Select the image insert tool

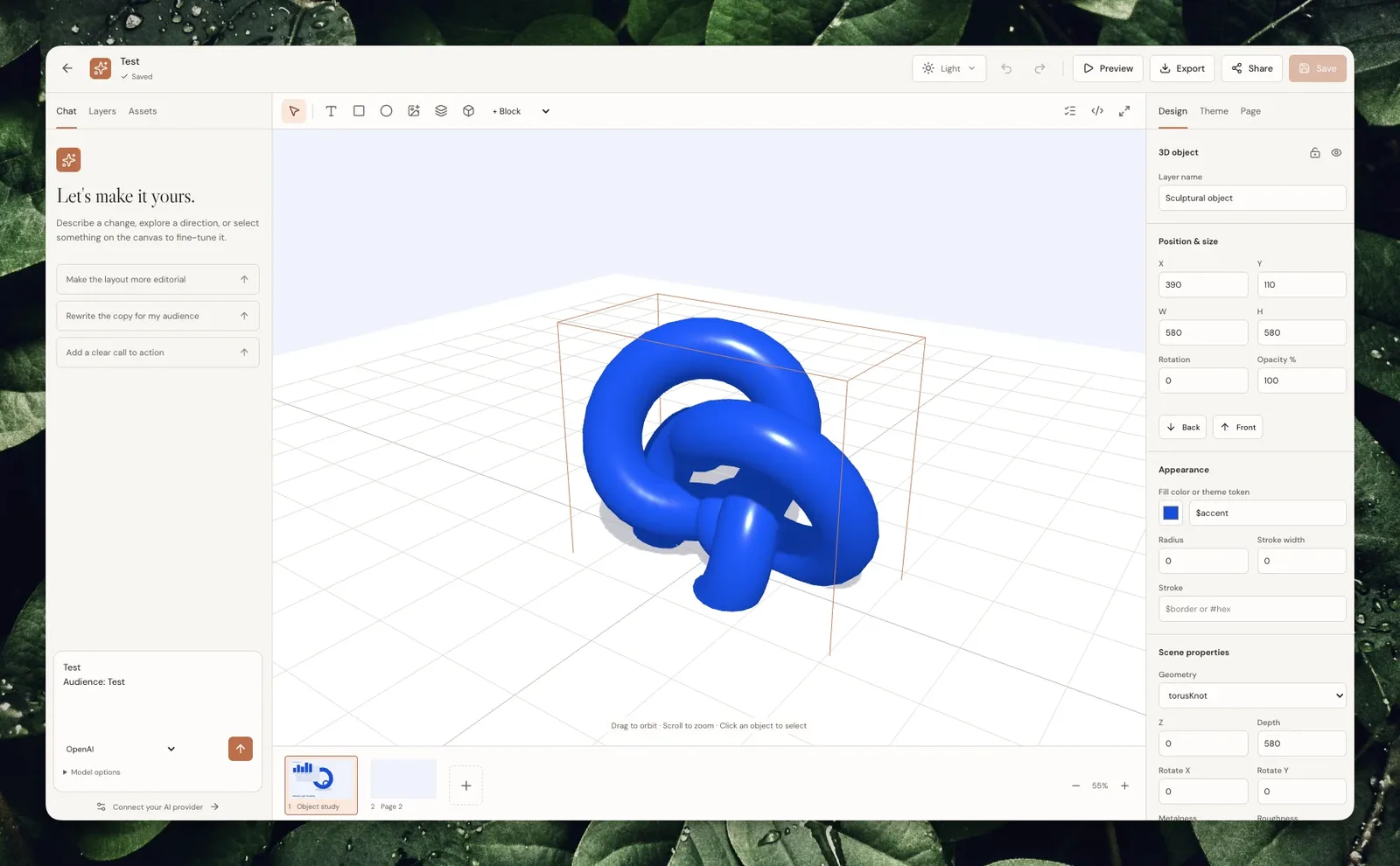click(x=414, y=111)
